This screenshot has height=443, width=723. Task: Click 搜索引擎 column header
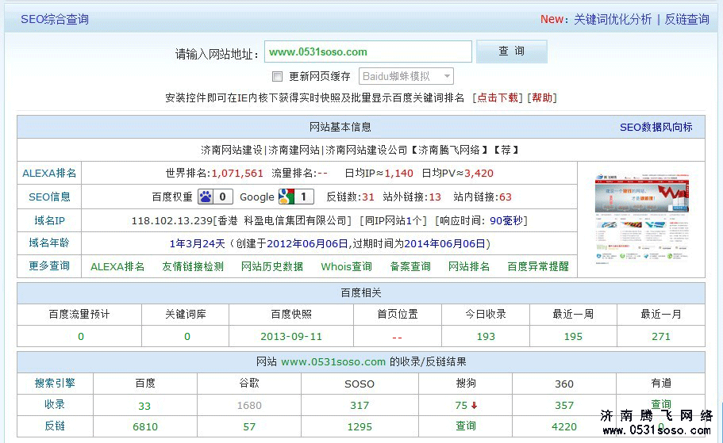[x=55, y=383]
